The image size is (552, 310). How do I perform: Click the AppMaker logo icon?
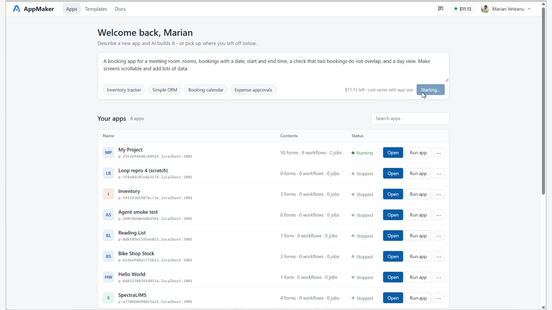tap(16, 9)
